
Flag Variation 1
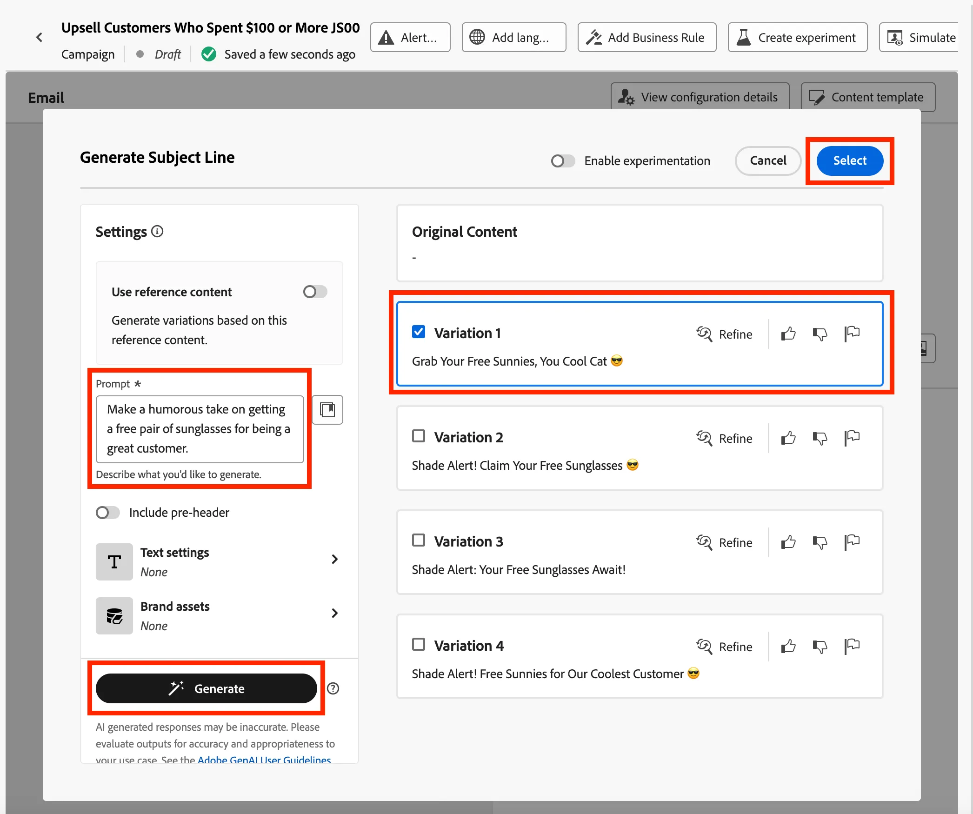tap(852, 334)
